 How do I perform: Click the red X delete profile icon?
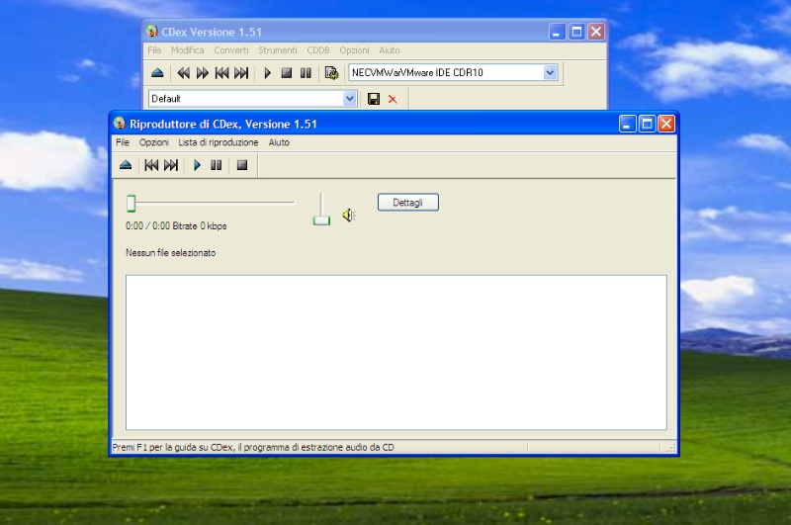(x=393, y=99)
